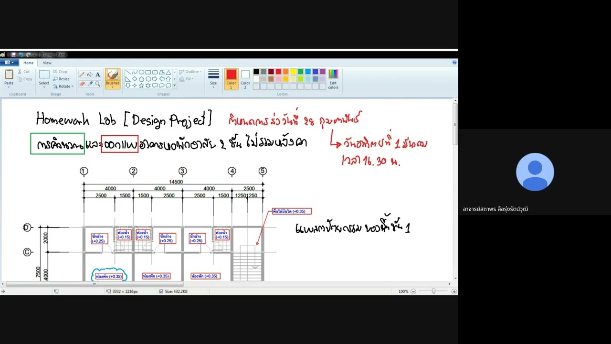Click the rectangular Select tool icon
The height and width of the screenshot is (344, 611).
pyautogui.click(x=44, y=74)
